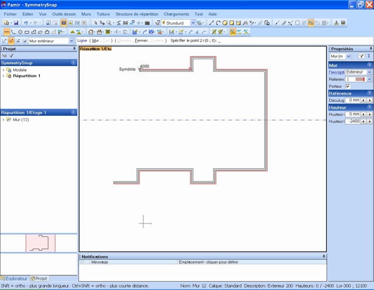374x290 pixels.
Task: Click the highlighted snap option icon in top toolbar
Action: 311,23
